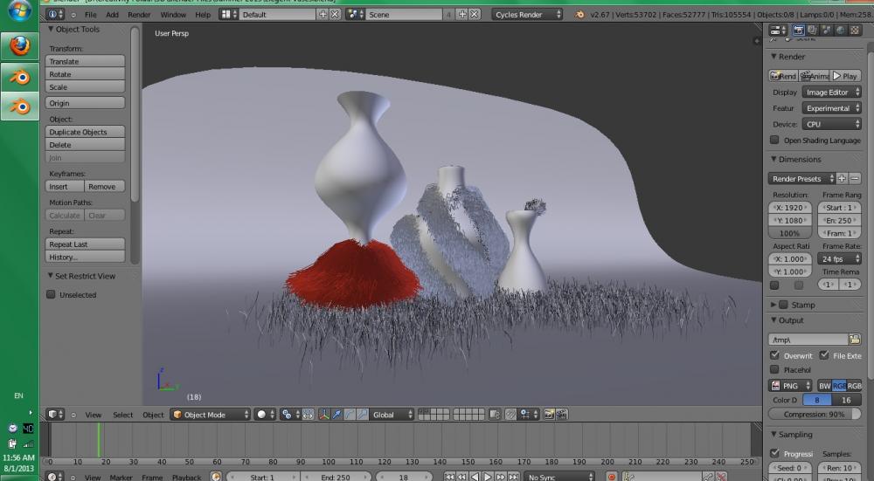Enable Open Shading Language checkbox

point(774,140)
